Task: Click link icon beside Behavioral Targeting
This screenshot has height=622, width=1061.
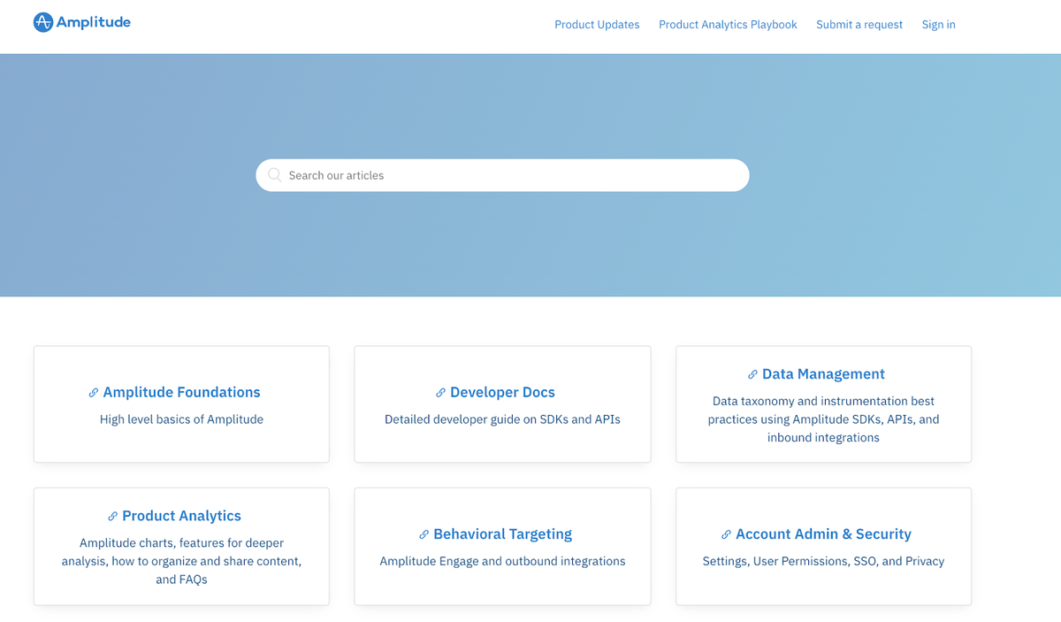Action: (424, 534)
